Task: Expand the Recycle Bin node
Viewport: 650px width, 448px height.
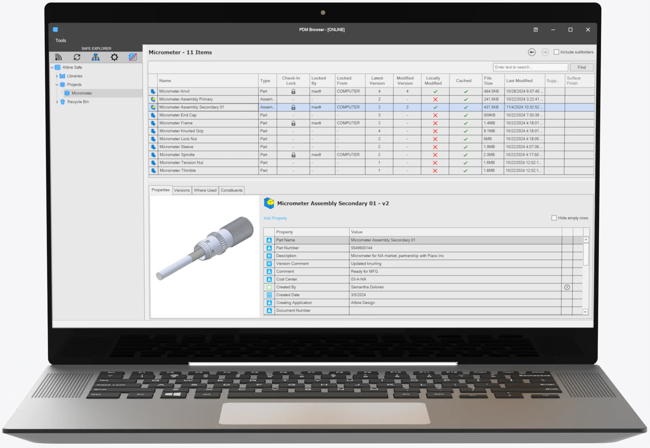Action: [x=57, y=102]
